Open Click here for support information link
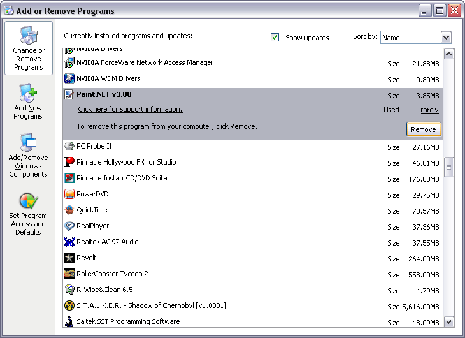 [130, 109]
